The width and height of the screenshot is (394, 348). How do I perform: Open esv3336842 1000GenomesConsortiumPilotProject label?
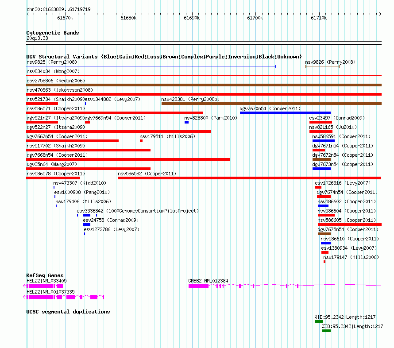coord(138,211)
